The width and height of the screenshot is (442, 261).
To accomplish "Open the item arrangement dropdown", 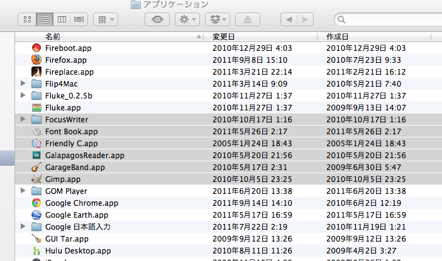I will [106, 19].
